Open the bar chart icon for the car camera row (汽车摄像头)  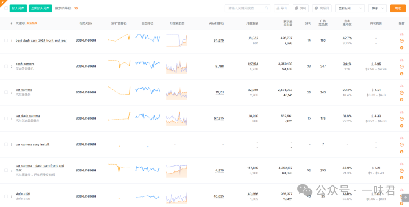pyautogui.click(x=401, y=86)
